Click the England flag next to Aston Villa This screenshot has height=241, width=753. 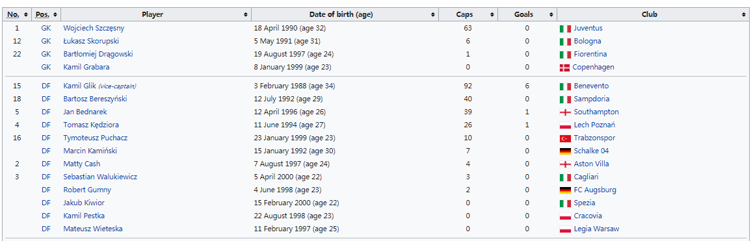(x=565, y=164)
